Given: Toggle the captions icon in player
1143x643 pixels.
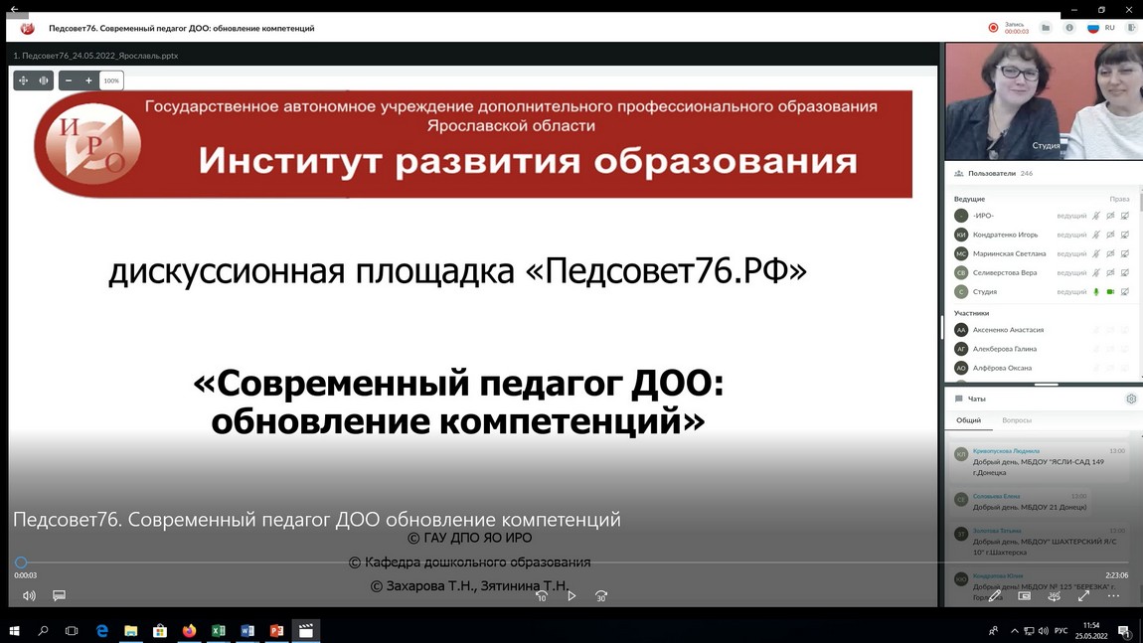Looking at the screenshot, I should (x=59, y=595).
